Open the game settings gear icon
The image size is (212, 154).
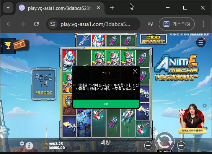[x=22, y=143]
